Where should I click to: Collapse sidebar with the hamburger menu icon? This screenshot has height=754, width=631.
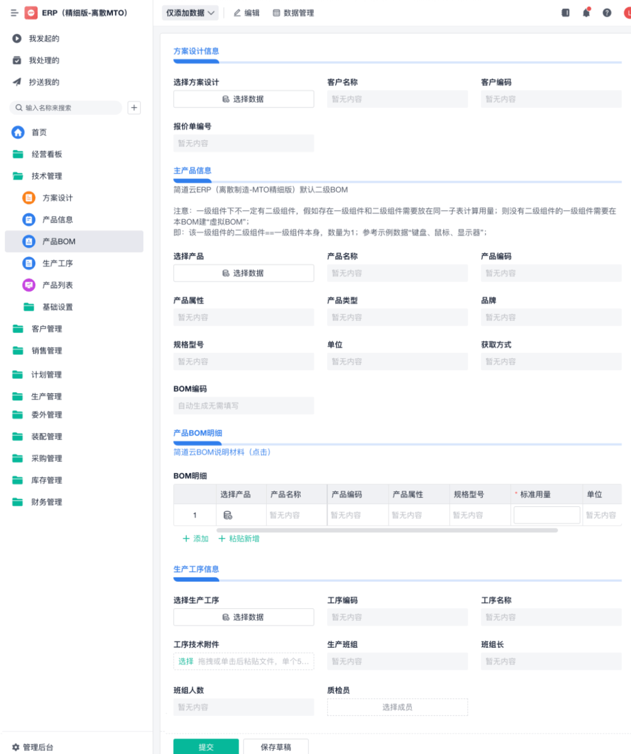pyautogui.click(x=14, y=13)
